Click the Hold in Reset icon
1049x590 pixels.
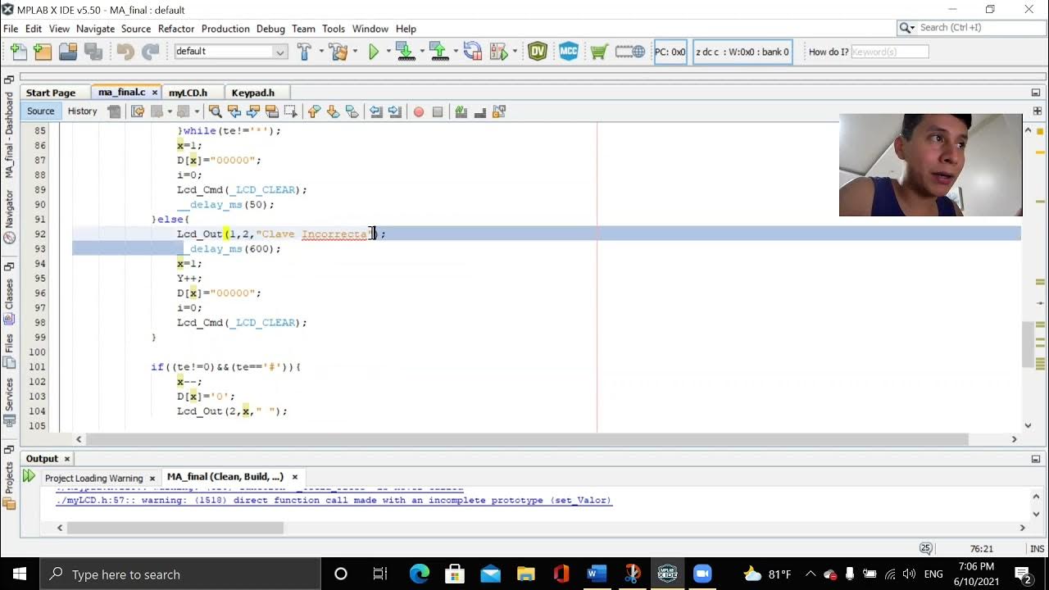[x=473, y=52]
